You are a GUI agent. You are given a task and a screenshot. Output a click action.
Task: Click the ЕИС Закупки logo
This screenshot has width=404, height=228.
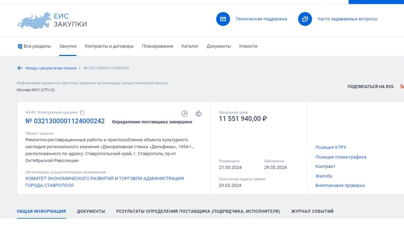point(52,20)
